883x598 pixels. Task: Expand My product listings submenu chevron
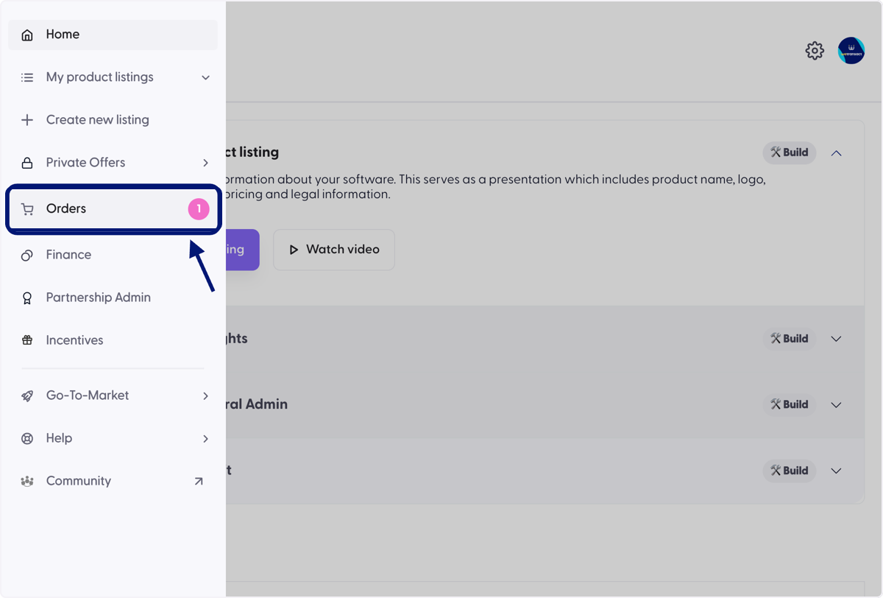coord(206,77)
